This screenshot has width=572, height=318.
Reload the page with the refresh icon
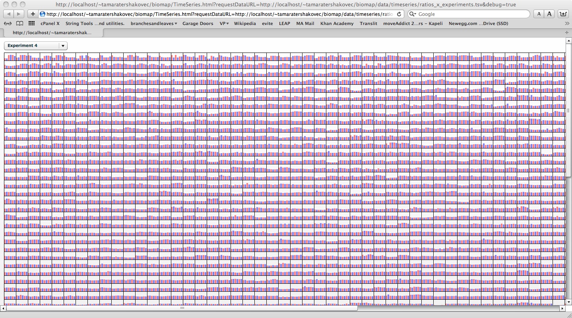399,14
